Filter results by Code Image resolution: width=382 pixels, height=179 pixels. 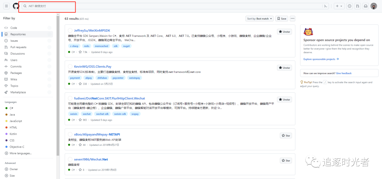[x=27, y=28]
